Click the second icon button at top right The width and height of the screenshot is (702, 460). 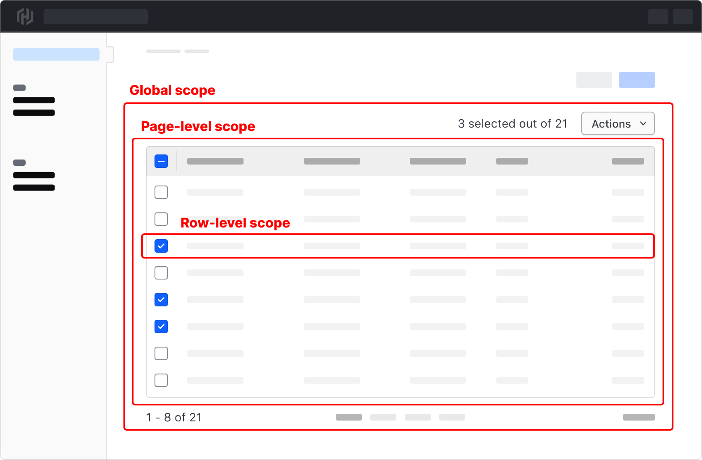(x=683, y=17)
